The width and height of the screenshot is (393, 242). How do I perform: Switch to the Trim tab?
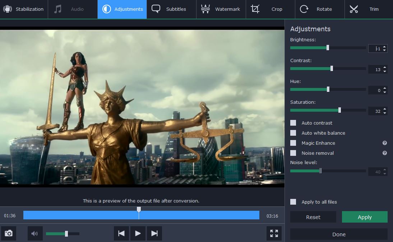pyautogui.click(x=369, y=9)
